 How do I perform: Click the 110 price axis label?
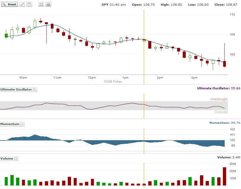pyautogui.click(x=232, y=15)
